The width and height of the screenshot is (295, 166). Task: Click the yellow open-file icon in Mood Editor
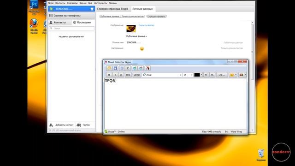click(x=109, y=68)
